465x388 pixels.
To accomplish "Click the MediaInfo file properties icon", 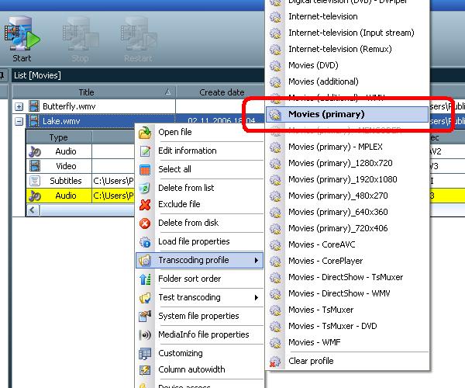I will [x=144, y=335].
